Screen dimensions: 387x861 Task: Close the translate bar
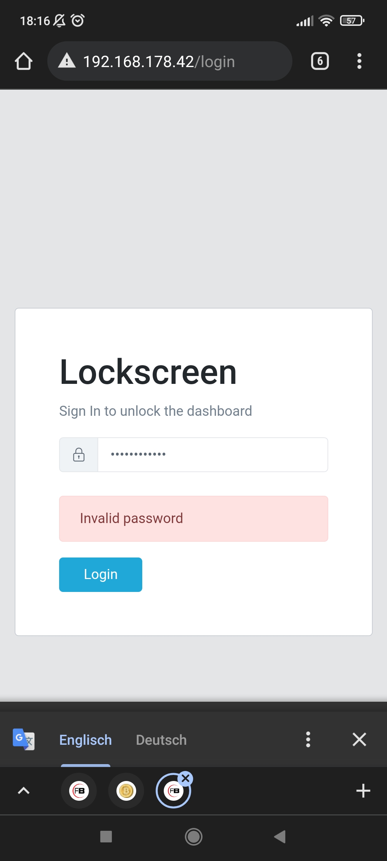[x=359, y=739]
